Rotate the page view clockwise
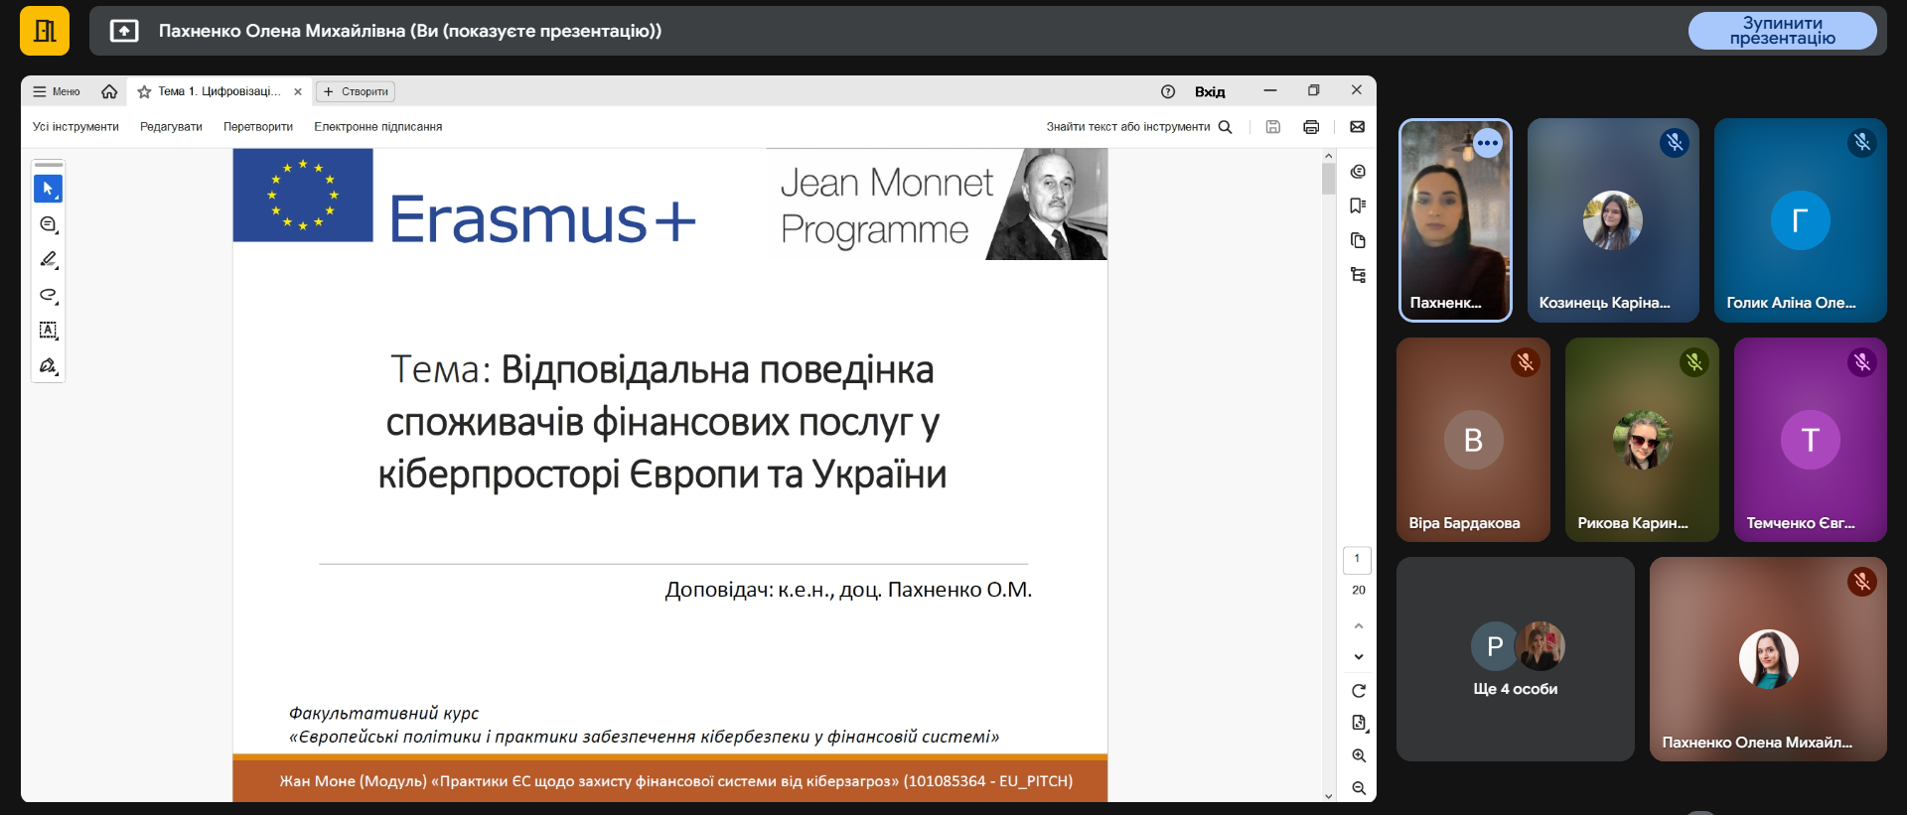This screenshot has width=1907, height=815. (1359, 691)
